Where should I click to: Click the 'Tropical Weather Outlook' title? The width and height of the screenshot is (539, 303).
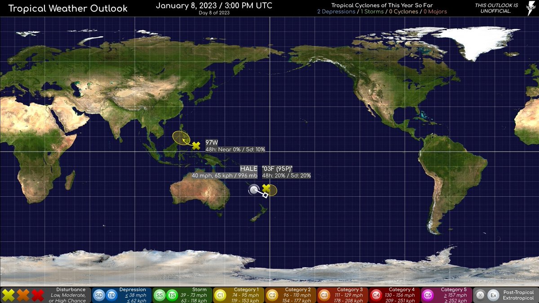pos(68,9)
